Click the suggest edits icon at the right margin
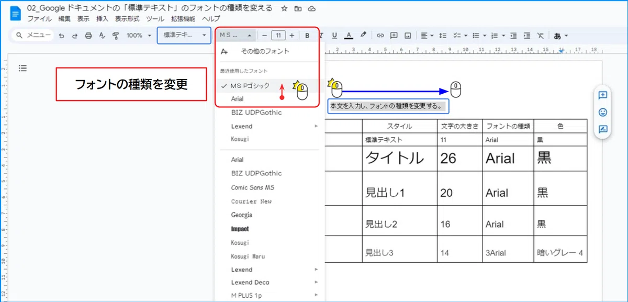 tap(602, 129)
